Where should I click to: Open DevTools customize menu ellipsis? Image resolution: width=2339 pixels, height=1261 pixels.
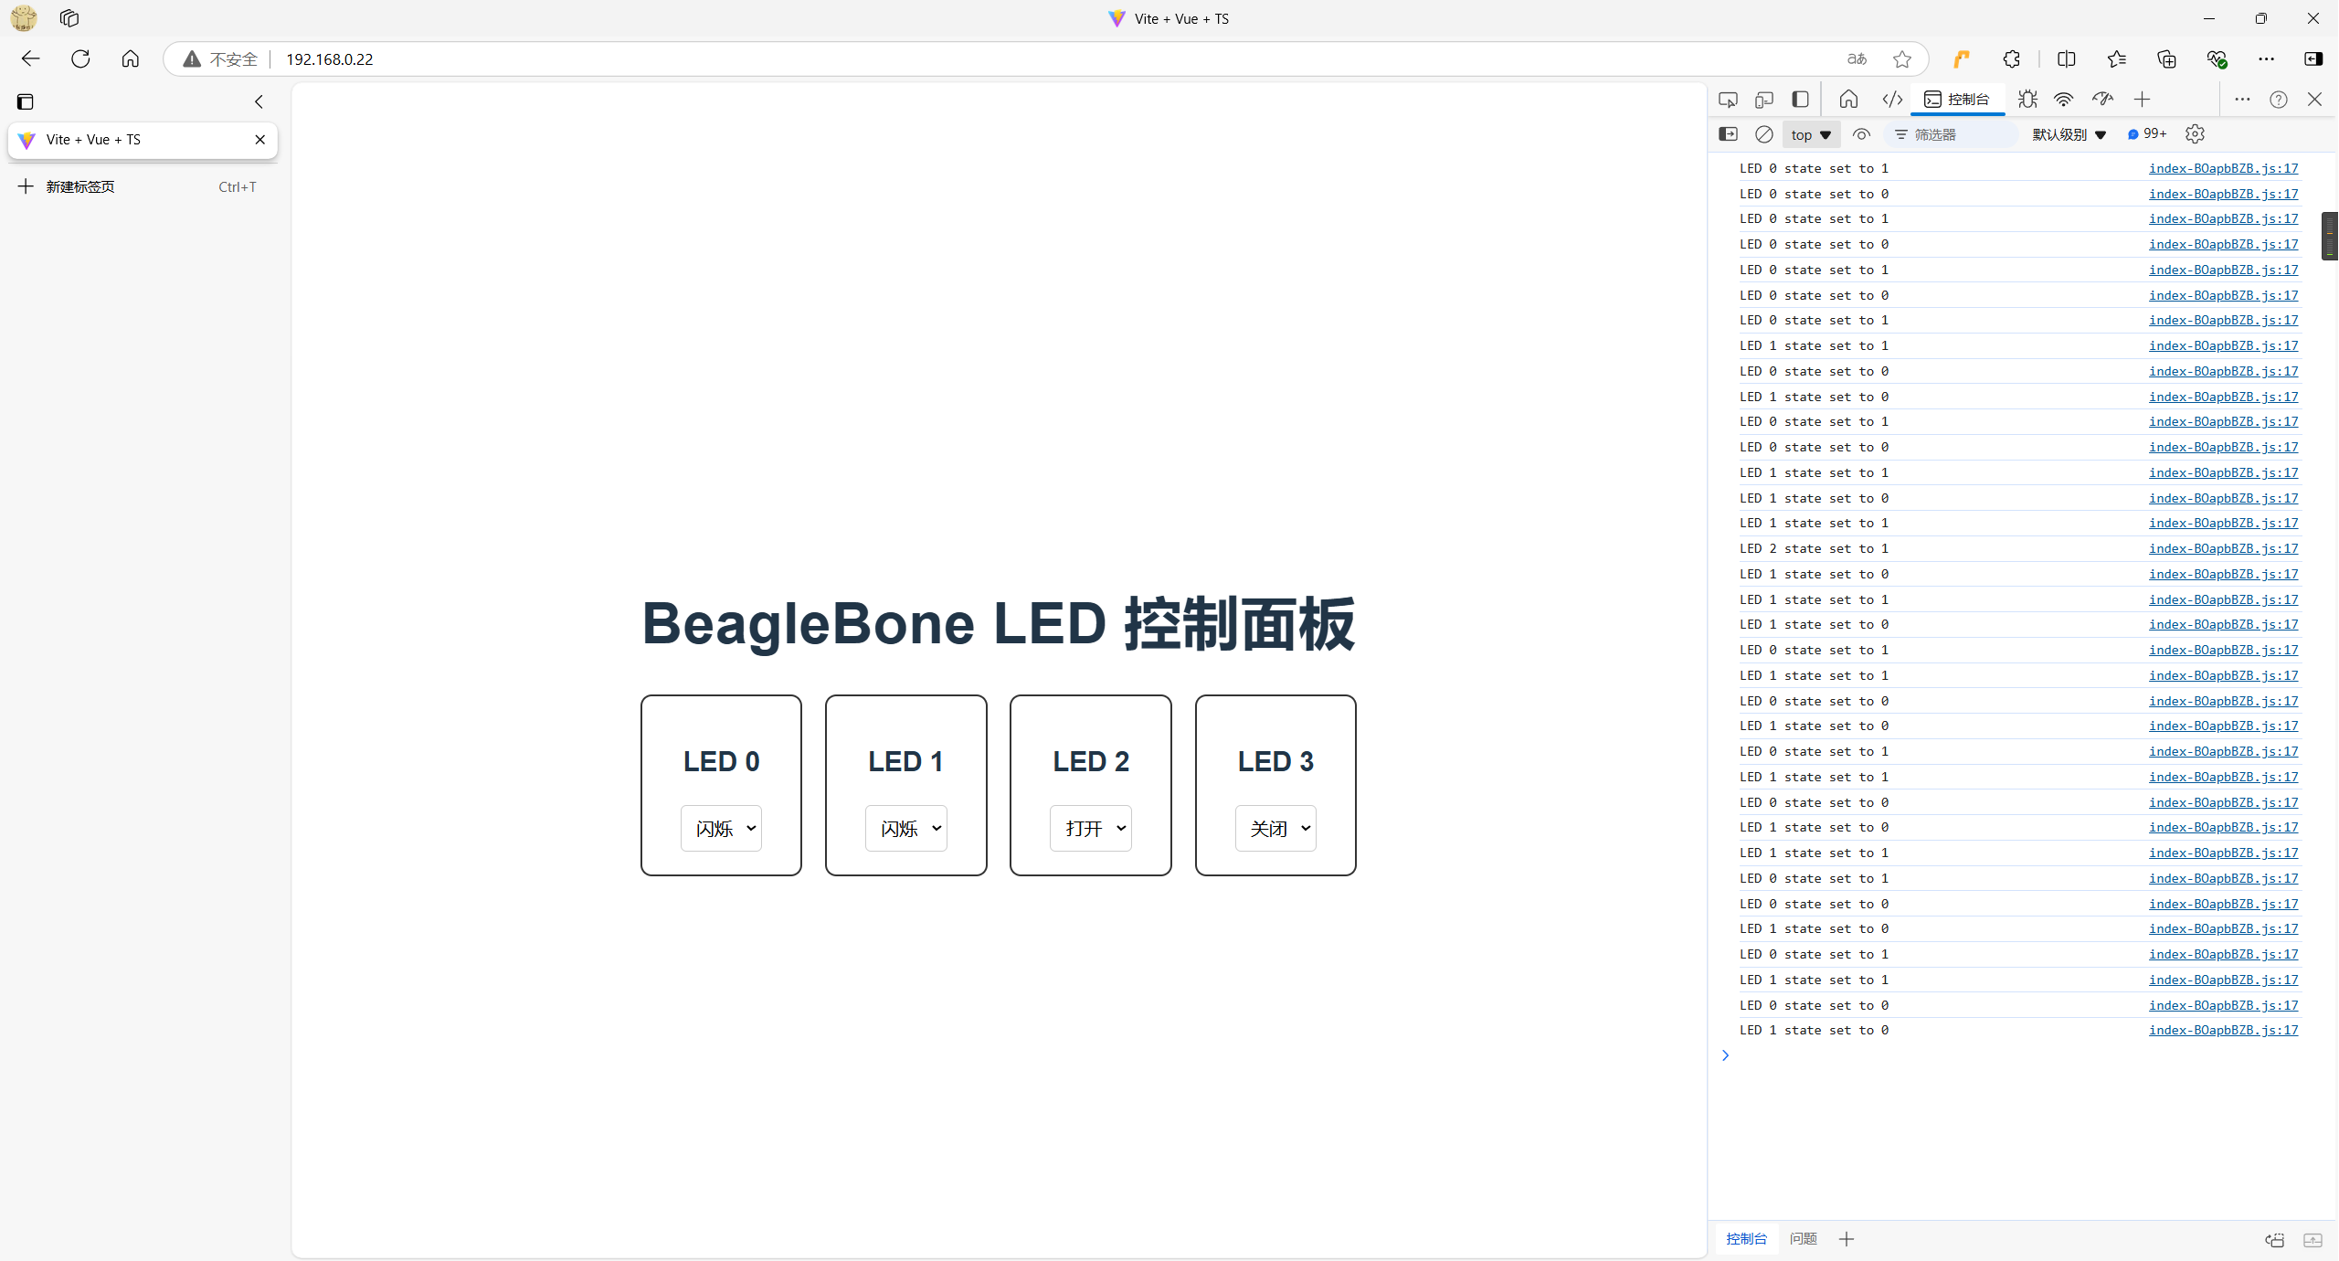click(x=2242, y=100)
